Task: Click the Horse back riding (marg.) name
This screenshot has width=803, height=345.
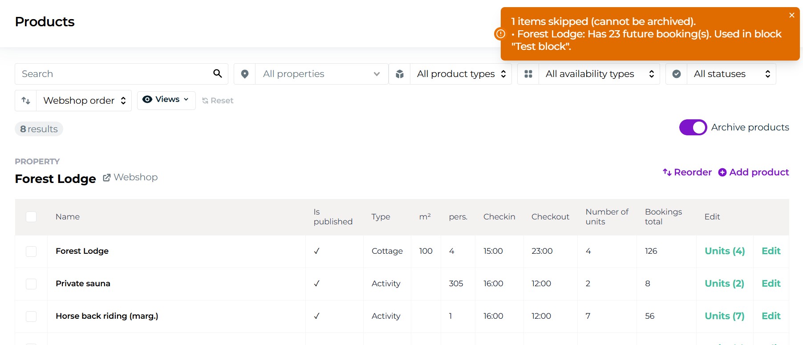Action: point(107,316)
